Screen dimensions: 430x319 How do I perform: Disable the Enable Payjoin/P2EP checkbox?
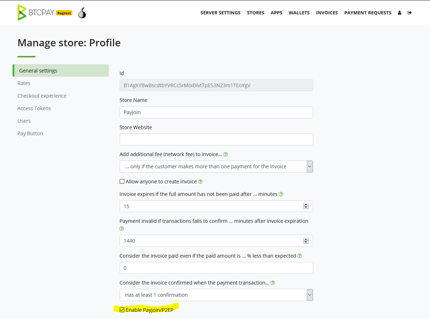122,310
